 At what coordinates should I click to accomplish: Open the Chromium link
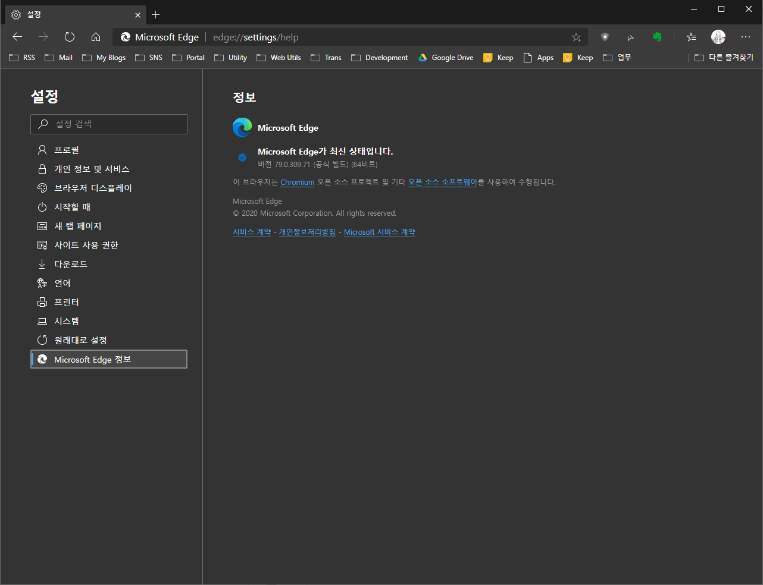point(297,183)
